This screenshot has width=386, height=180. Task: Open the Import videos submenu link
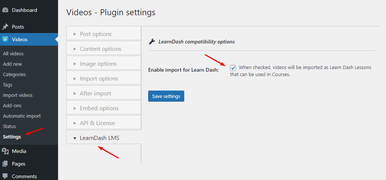coord(18,95)
